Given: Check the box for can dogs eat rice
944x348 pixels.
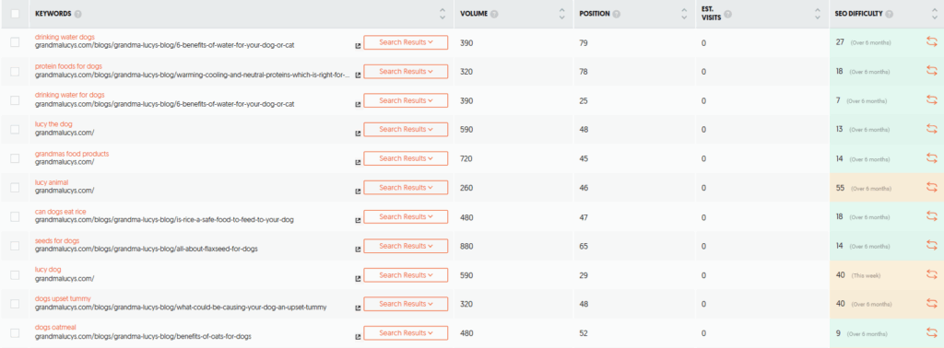Looking at the screenshot, I should pos(15,216).
